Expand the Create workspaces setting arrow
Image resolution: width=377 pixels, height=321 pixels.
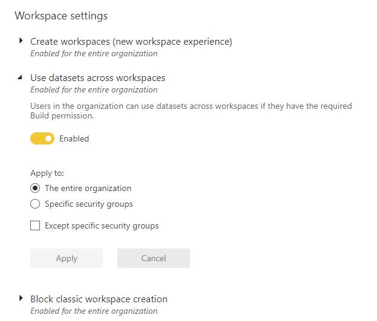click(21, 41)
